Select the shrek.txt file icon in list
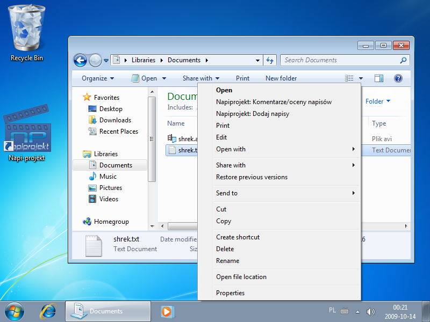The width and height of the screenshot is (430, 322). tap(172, 150)
